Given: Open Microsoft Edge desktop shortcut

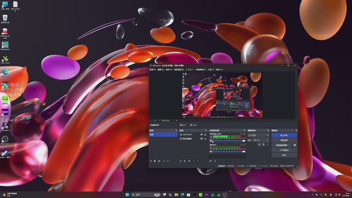Looking at the screenshot, I should click(5, 73).
